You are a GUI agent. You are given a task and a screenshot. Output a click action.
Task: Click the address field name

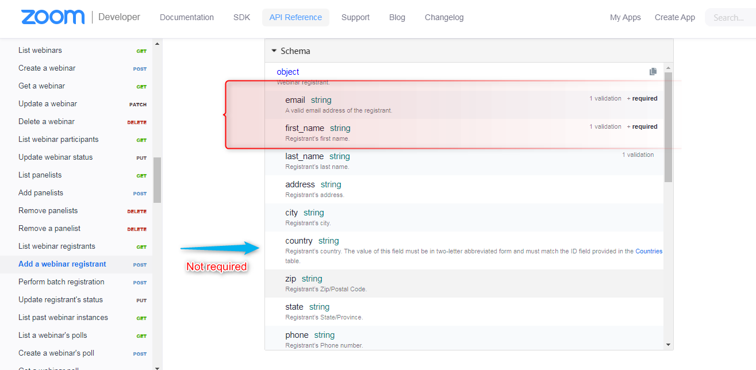coord(300,184)
